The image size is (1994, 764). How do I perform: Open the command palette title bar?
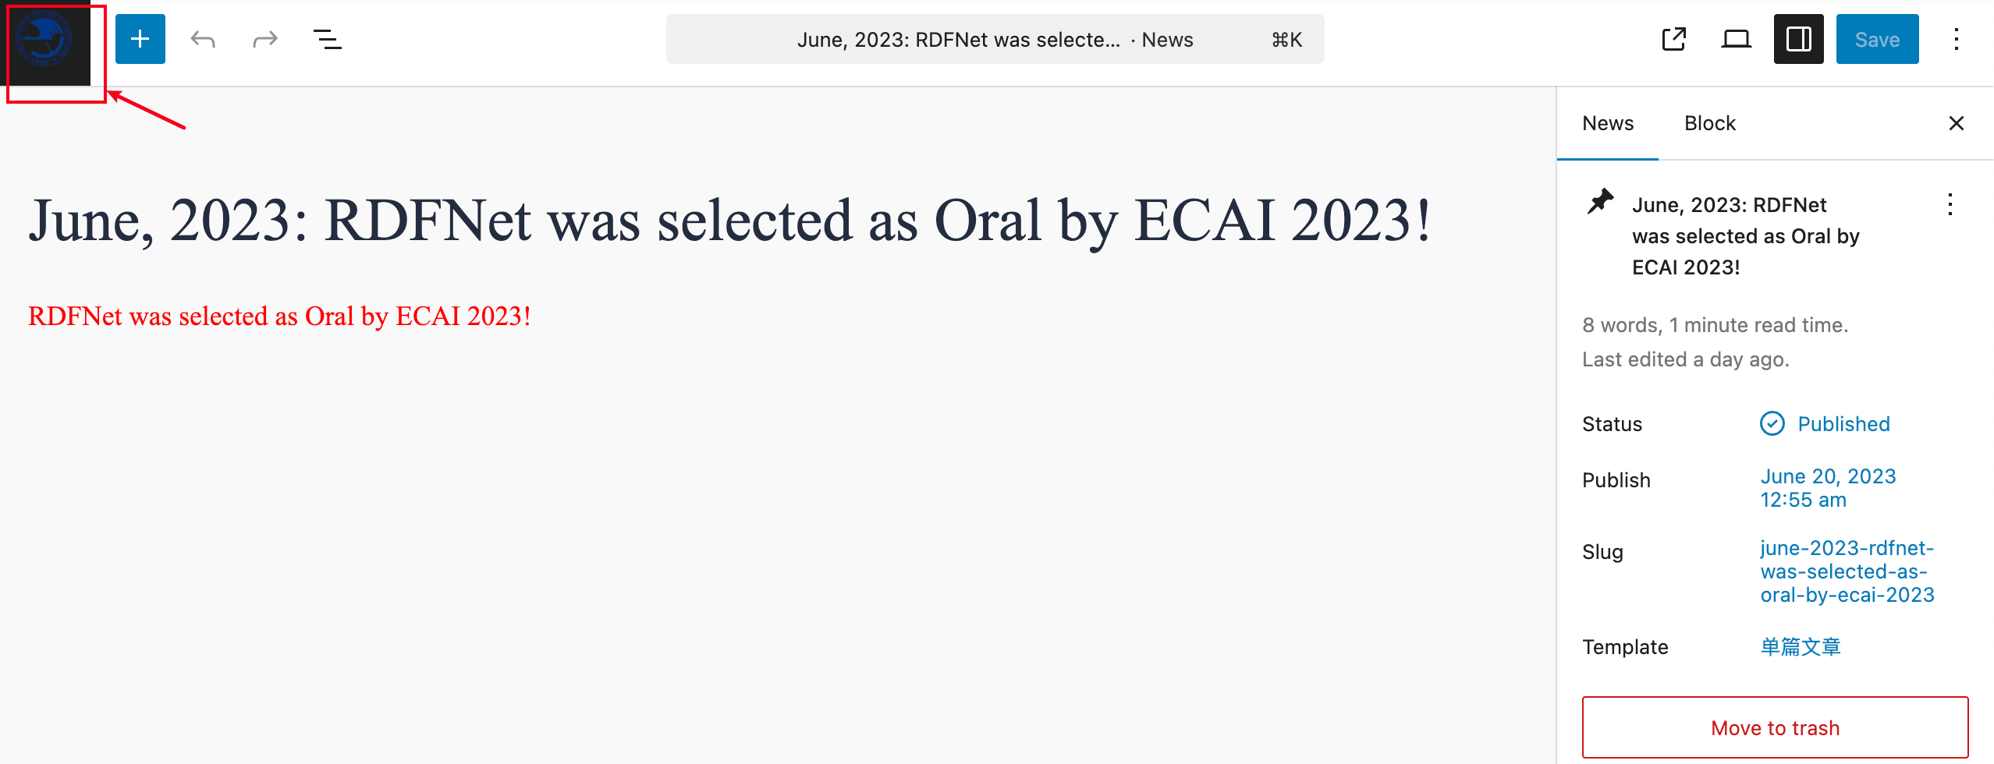click(x=995, y=39)
